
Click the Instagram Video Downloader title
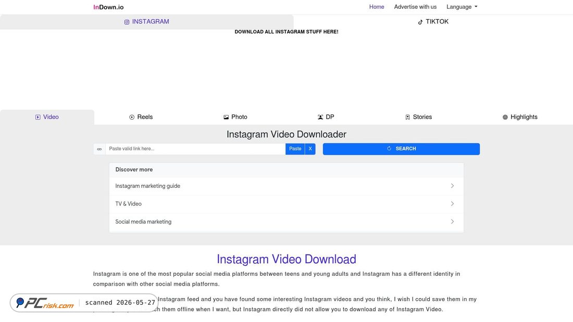pyautogui.click(x=286, y=134)
